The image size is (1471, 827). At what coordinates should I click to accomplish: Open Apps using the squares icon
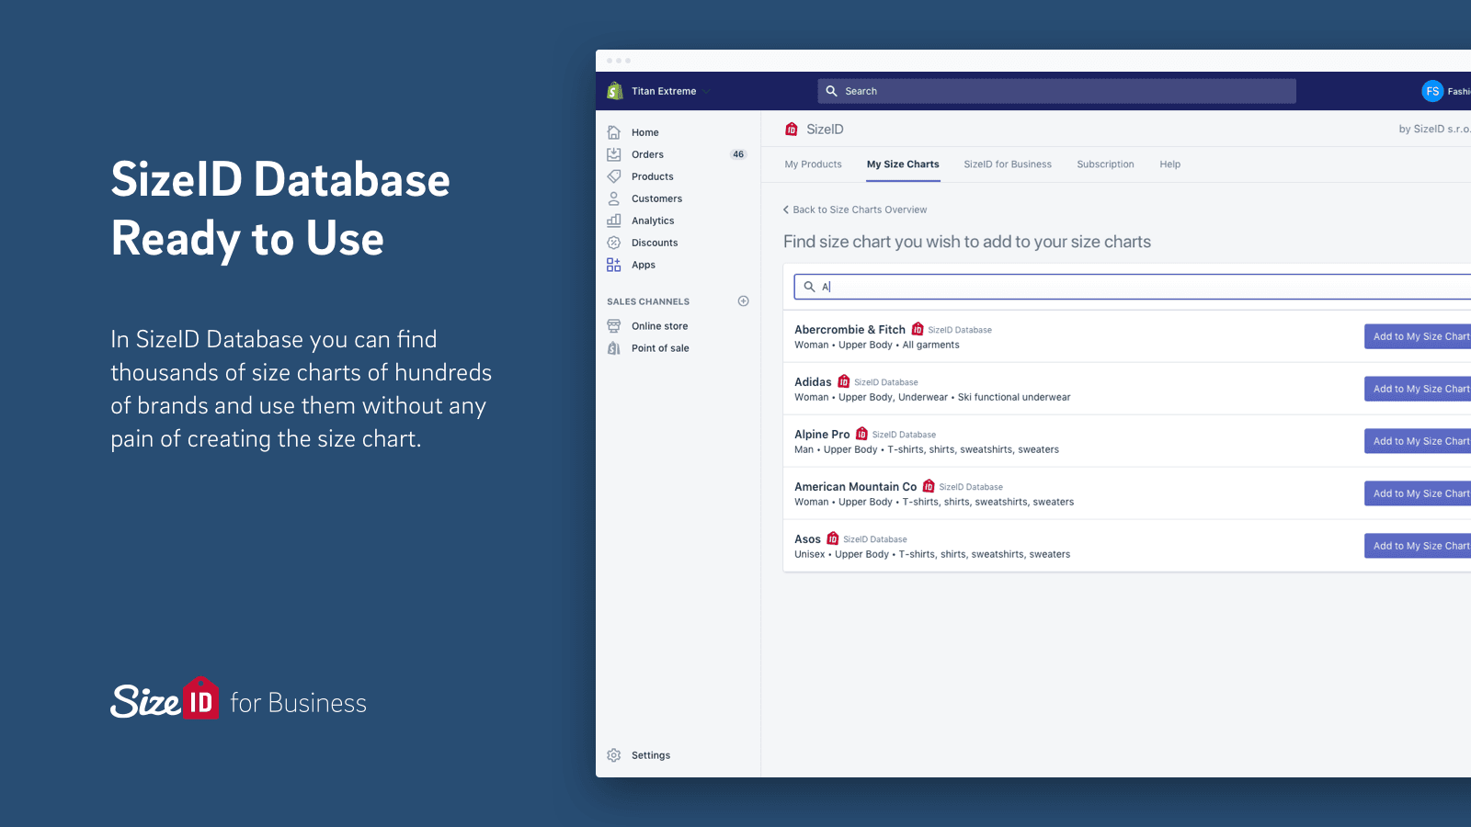tap(614, 264)
